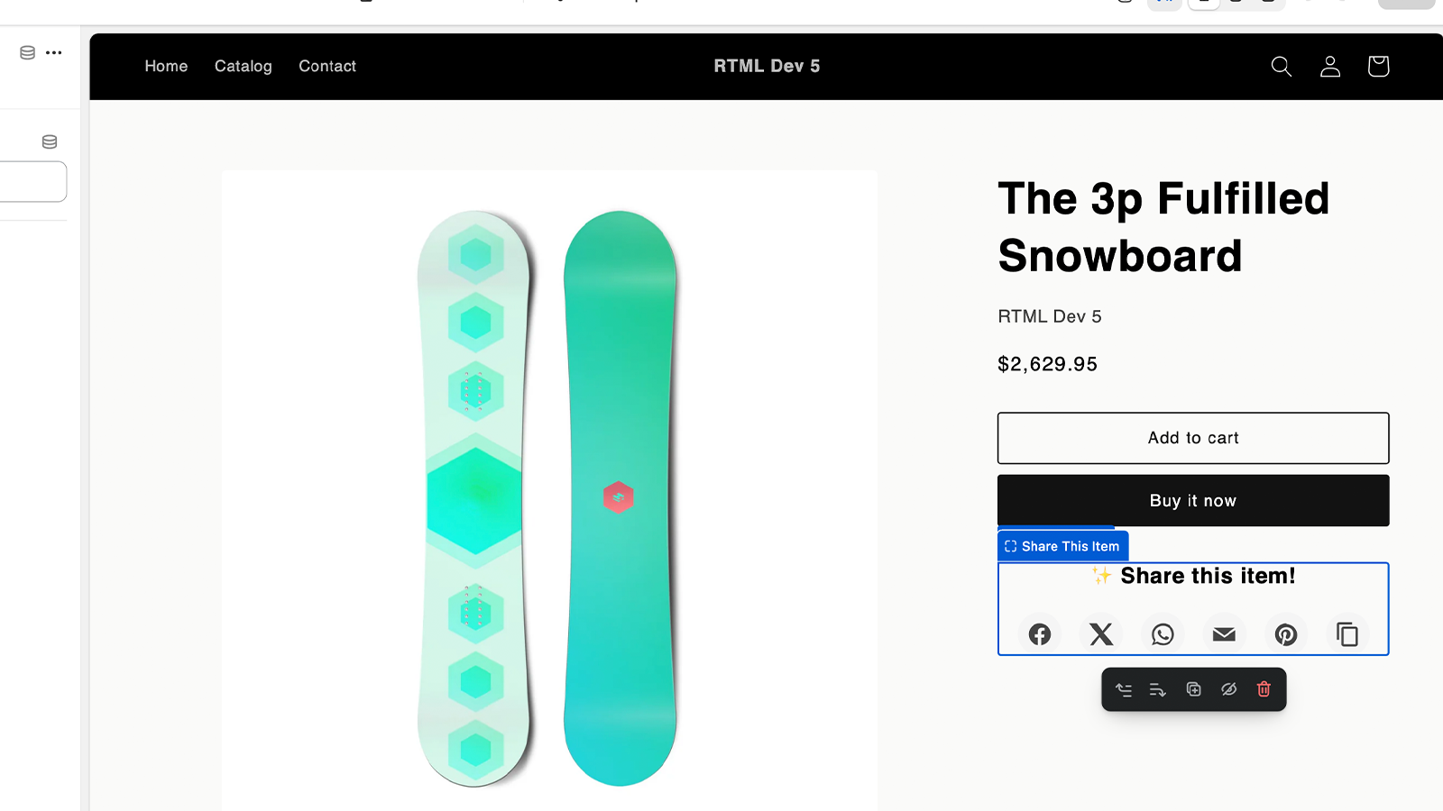Open the sidebar three-dots menu

click(x=54, y=52)
